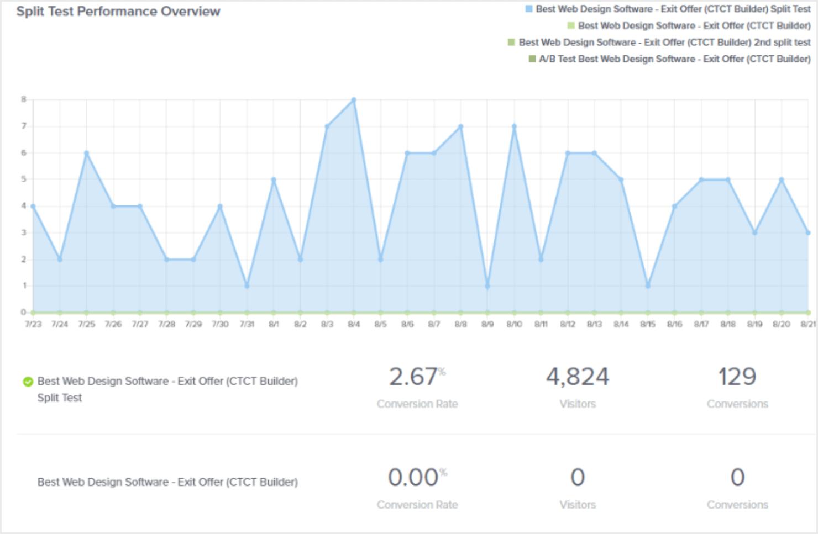Screen dimensions: 818x534
Task: Select the Conversion Rate column header
Action: point(417,404)
